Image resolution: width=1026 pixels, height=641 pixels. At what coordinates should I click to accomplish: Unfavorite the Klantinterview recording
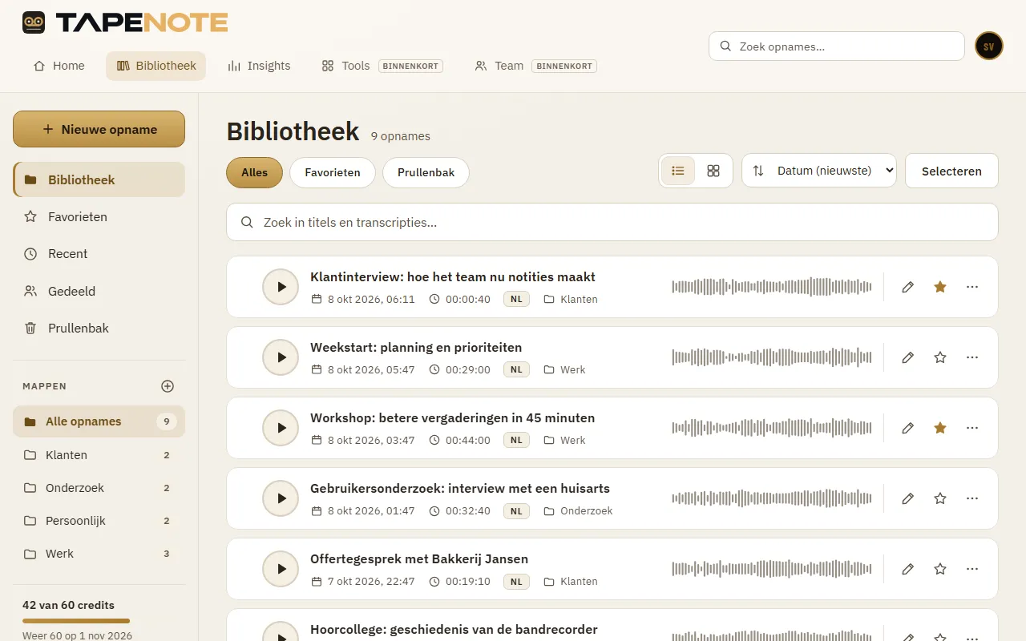pos(940,287)
